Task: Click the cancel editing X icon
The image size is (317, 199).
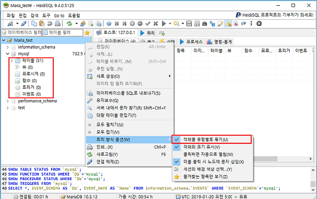Action: pos(155,24)
